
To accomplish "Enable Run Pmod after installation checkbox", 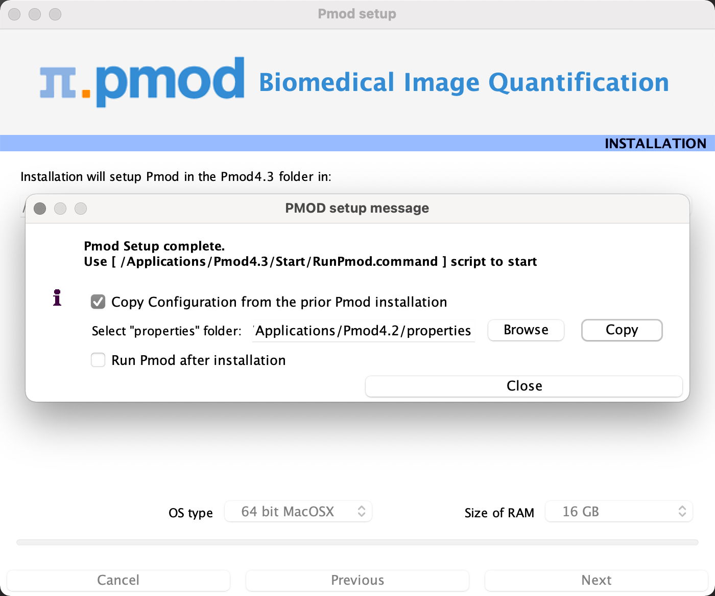I will 98,360.
